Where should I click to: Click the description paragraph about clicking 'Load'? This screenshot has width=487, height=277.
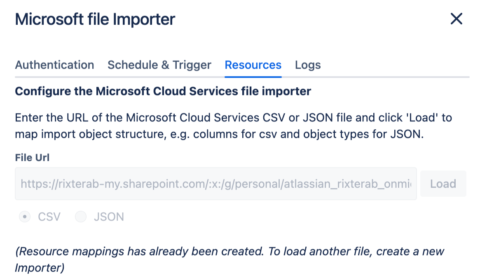[233, 126]
